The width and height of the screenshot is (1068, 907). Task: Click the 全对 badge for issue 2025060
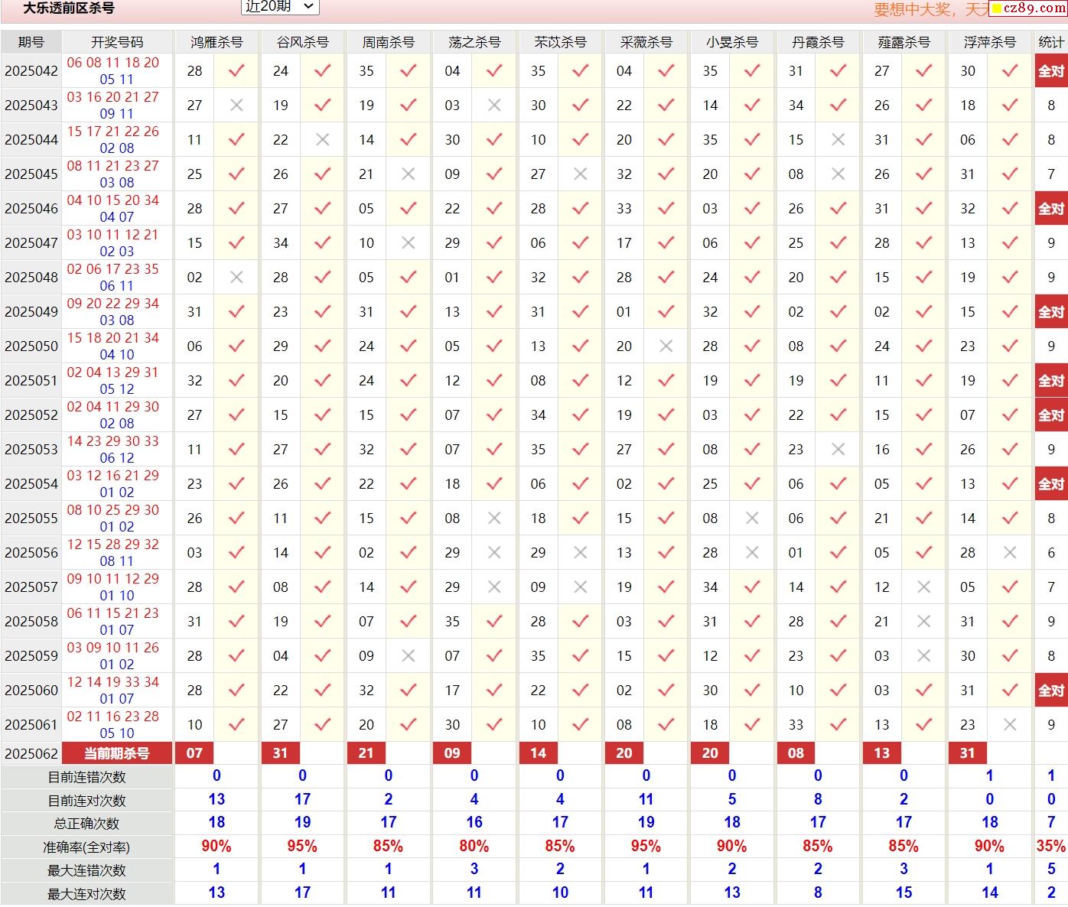click(x=1051, y=691)
